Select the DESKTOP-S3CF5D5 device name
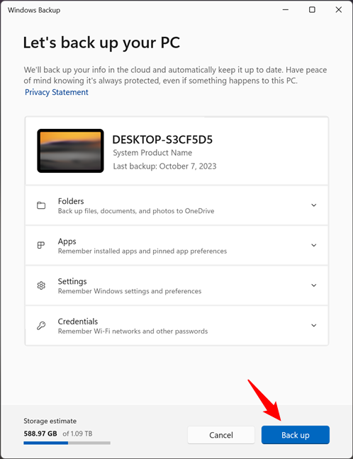 click(162, 140)
